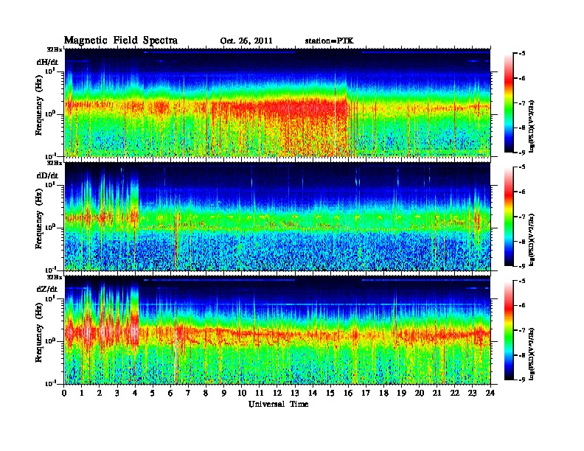
Task: Click hour 17 on the time axis
Action: (366, 393)
